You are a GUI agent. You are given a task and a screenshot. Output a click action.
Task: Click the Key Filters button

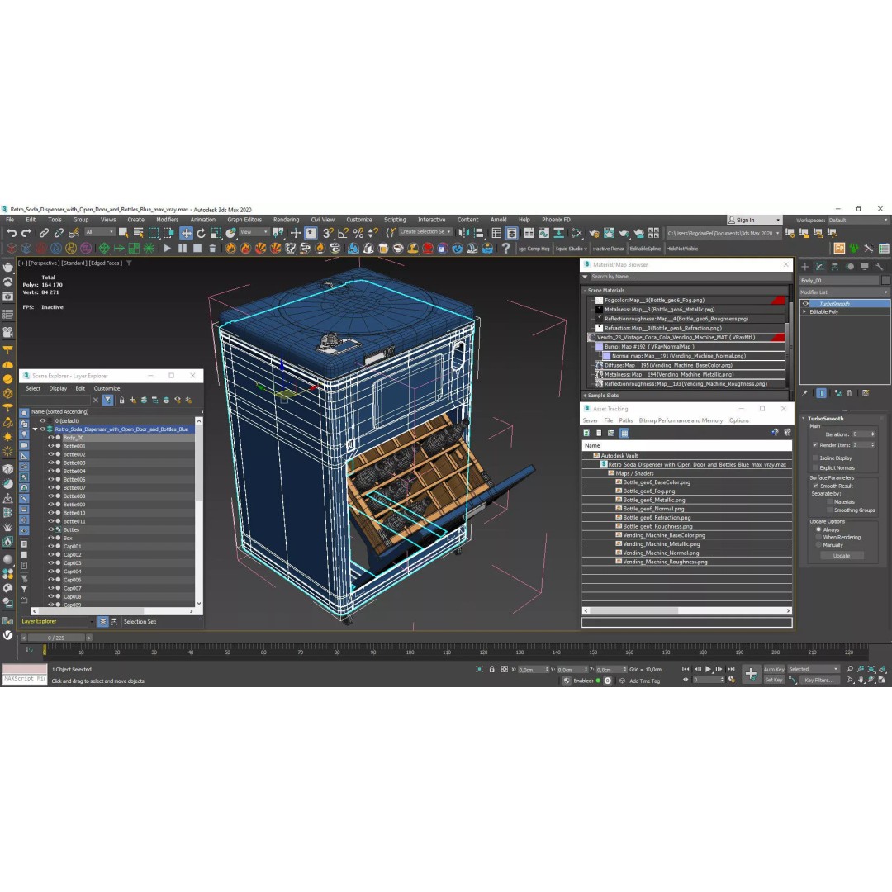(x=818, y=680)
